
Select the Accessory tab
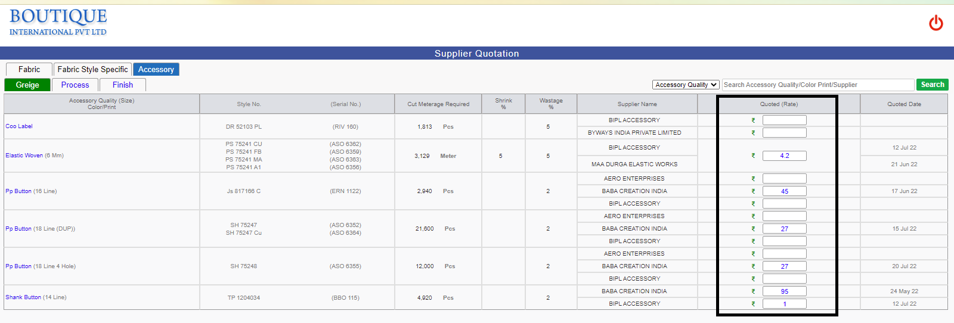click(x=156, y=69)
